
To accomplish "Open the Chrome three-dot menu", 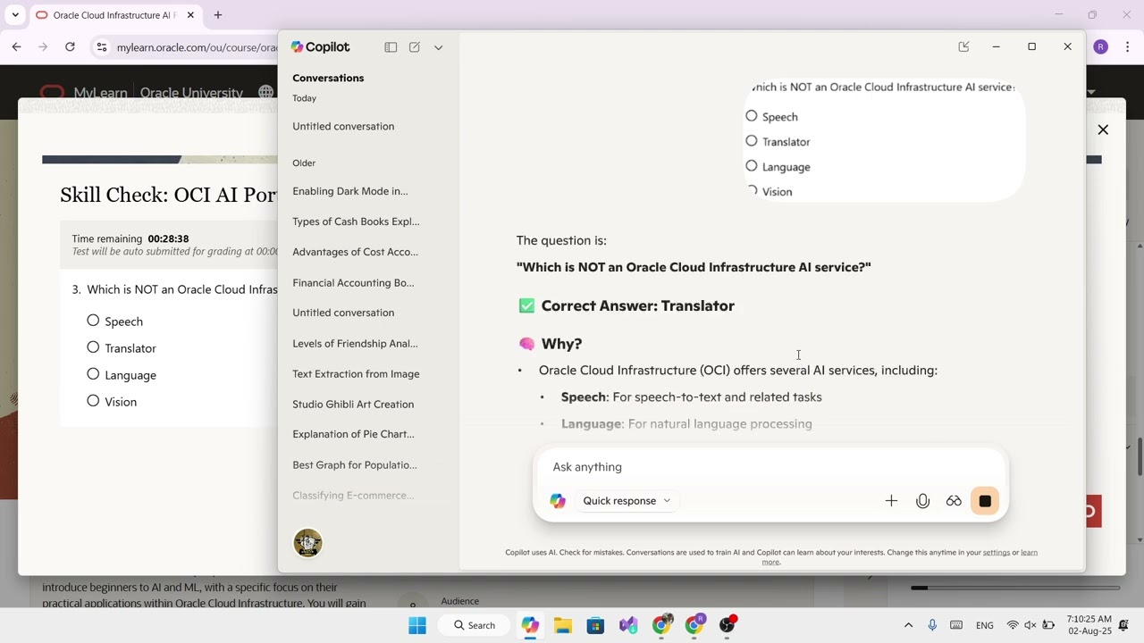I will [1126, 47].
